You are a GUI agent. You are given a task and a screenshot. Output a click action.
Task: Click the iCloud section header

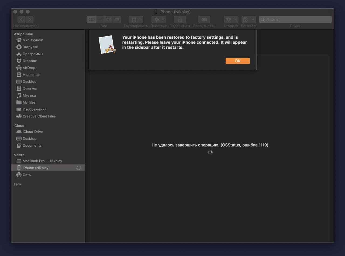point(19,126)
